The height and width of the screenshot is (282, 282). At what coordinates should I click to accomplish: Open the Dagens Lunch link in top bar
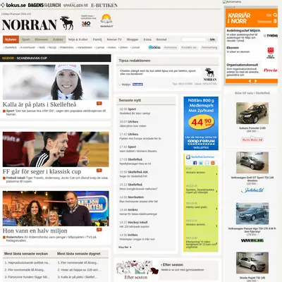point(44,5)
